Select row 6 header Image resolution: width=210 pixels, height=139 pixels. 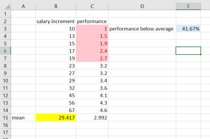[x=5, y=51]
